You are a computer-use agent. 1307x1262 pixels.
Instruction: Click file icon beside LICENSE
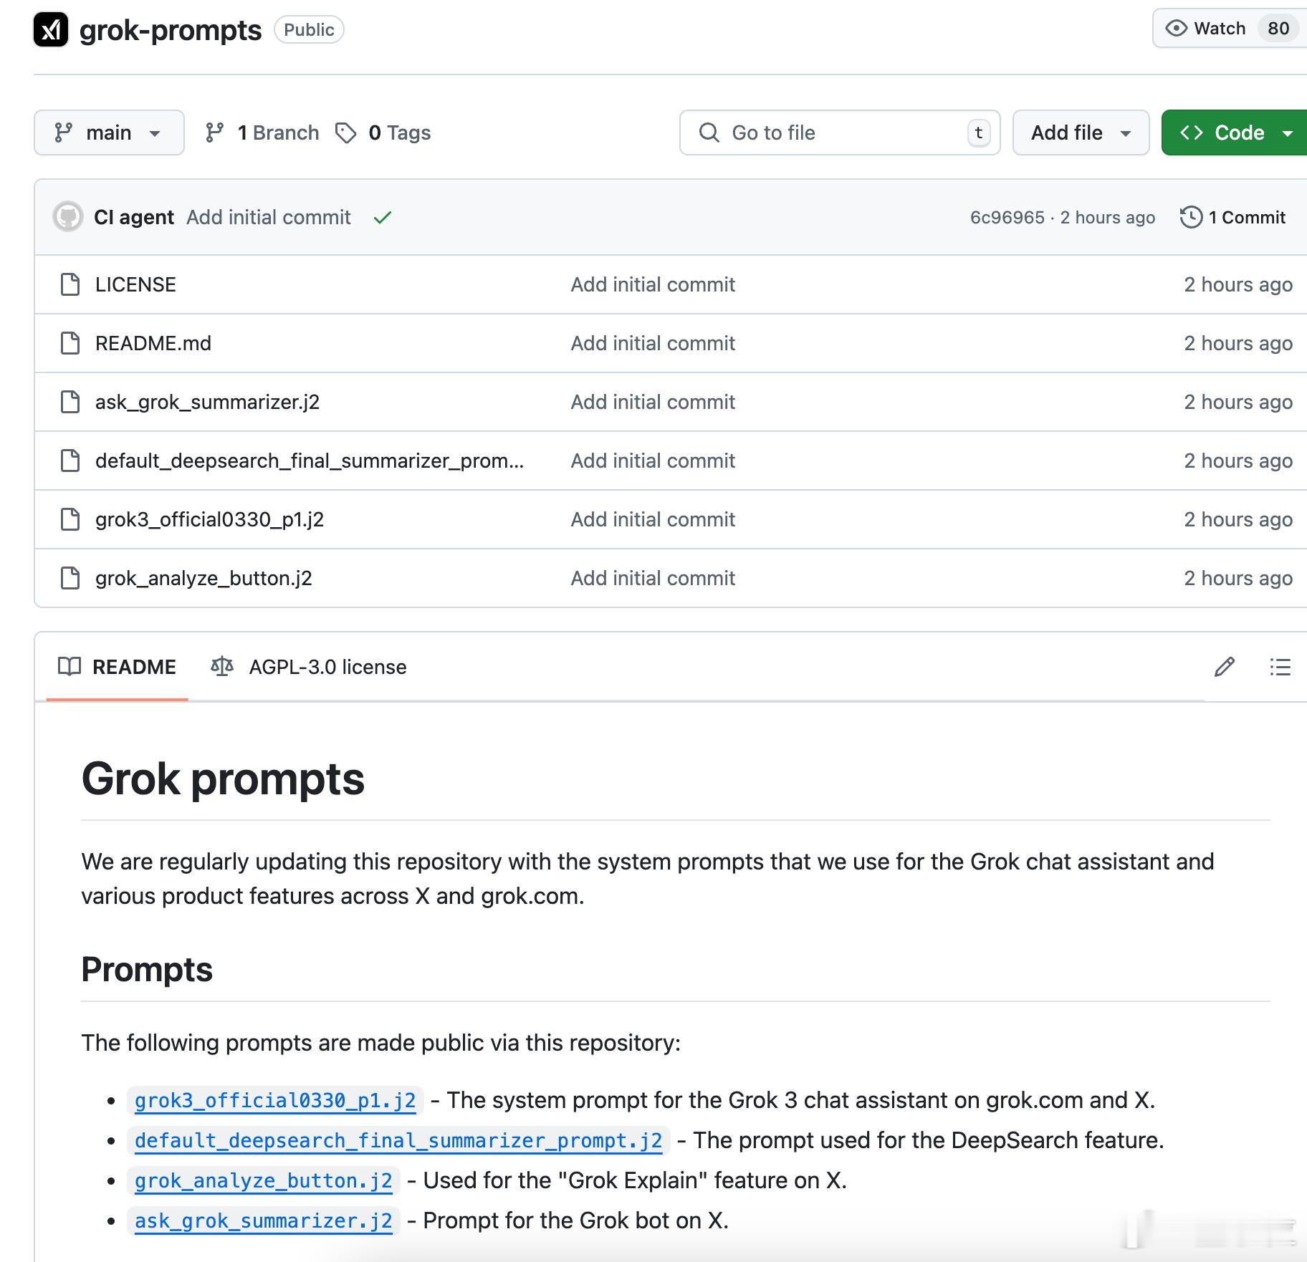(x=70, y=284)
